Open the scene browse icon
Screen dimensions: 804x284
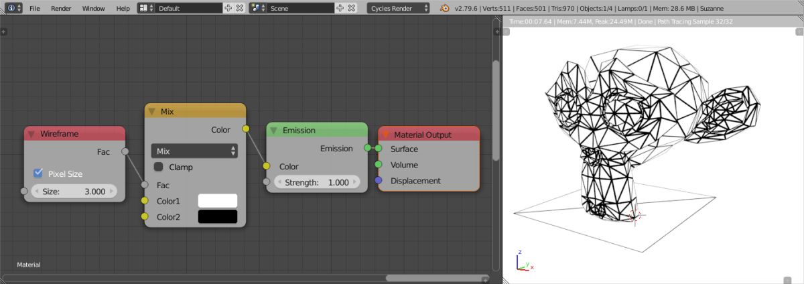(258, 8)
